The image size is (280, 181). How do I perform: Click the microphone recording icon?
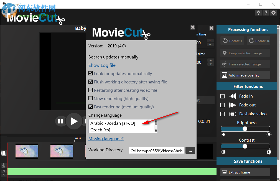[4, 165]
